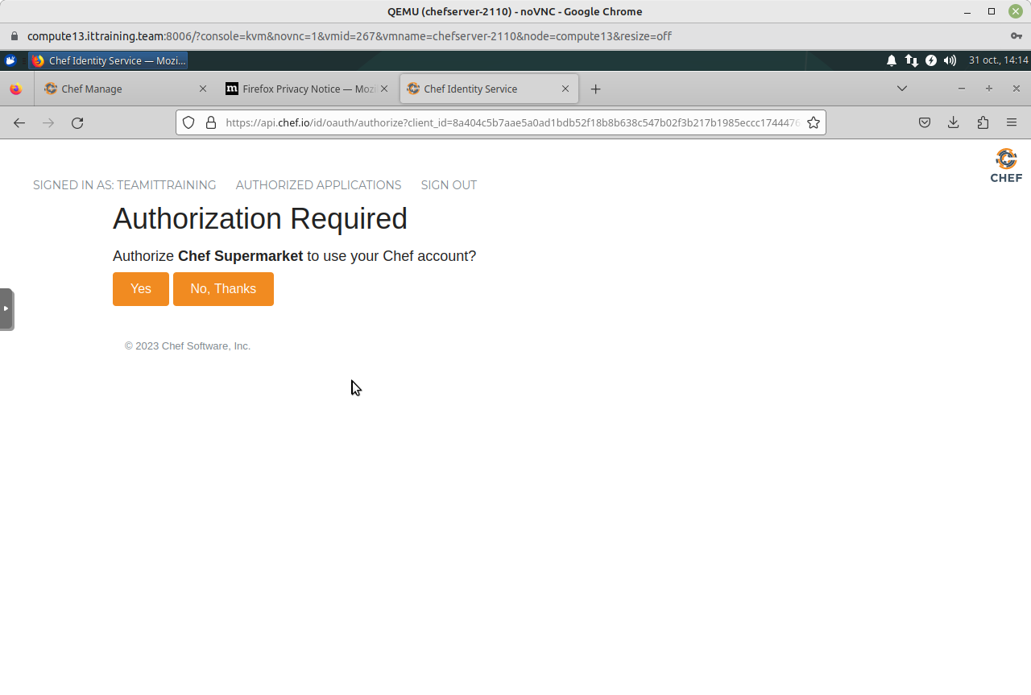Viewport: 1031px width, 695px height.
Task: Open the list all tabs dropdown
Action: coord(902,89)
